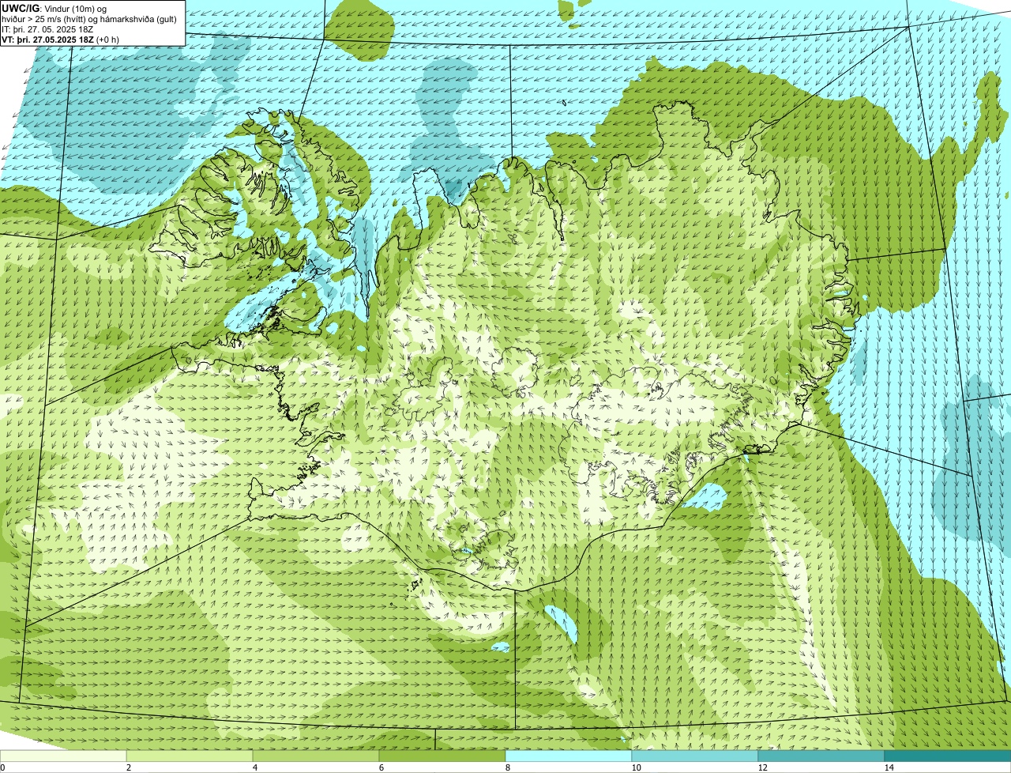Click the 'VT: þri. 27.05.2025 18Z (+0 h)' line
Screen dimensions: 1011x773
[60, 40]
